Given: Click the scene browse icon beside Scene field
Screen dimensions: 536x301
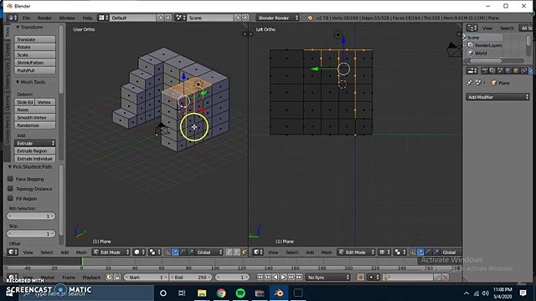Looking at the screenshot, I should coord(180,18).
